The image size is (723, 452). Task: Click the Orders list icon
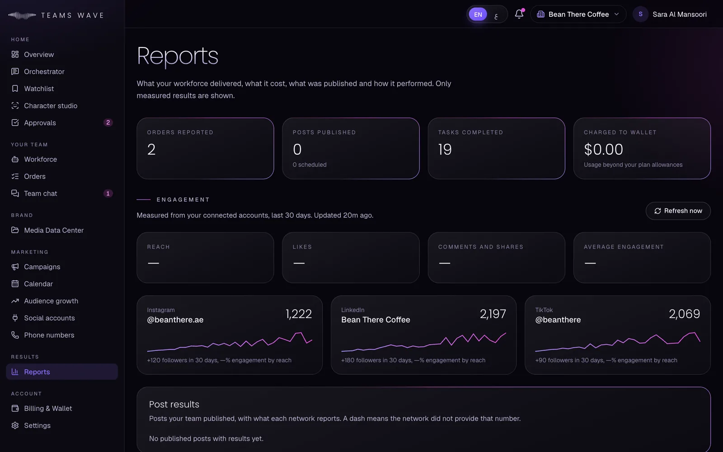coord(15,176)
